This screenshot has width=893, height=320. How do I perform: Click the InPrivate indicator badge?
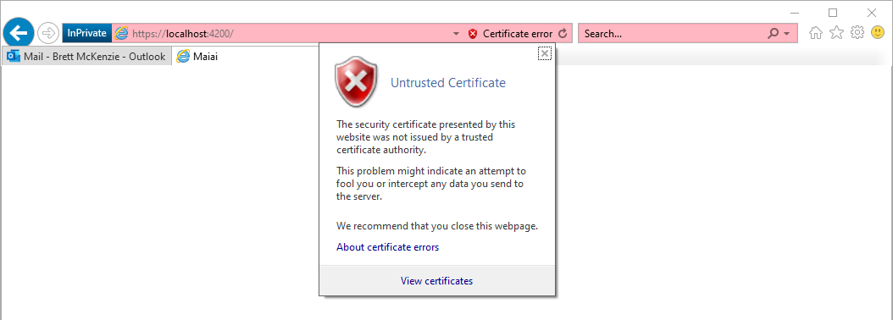click(86, 34)
